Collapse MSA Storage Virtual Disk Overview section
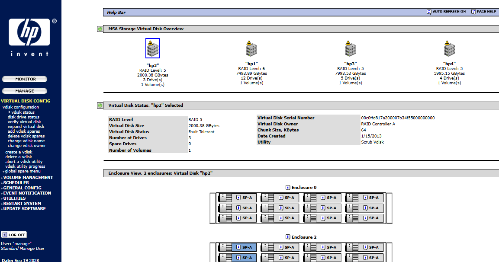499x262 pixels. click(x=100, y=29)
